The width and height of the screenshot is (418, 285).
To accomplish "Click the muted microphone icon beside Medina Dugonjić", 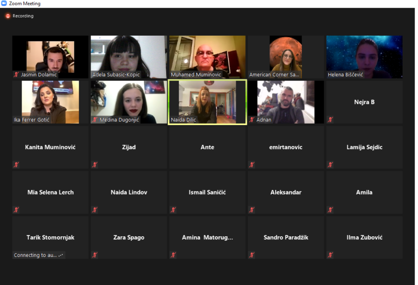I will [x=95, y=120].
